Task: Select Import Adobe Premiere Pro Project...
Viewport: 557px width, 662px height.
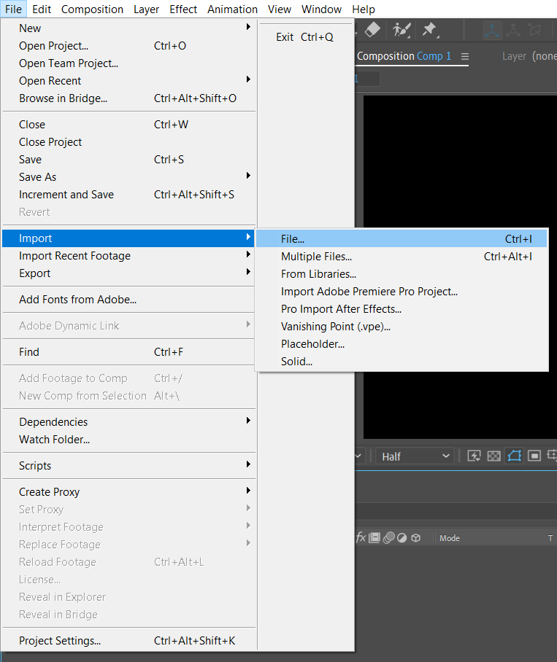Action: [x=402, y=292]
